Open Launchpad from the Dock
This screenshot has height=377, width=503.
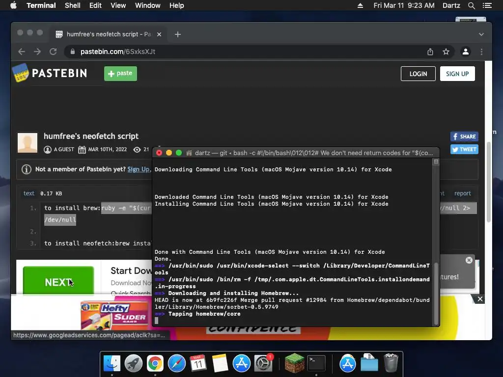[133, 363]
